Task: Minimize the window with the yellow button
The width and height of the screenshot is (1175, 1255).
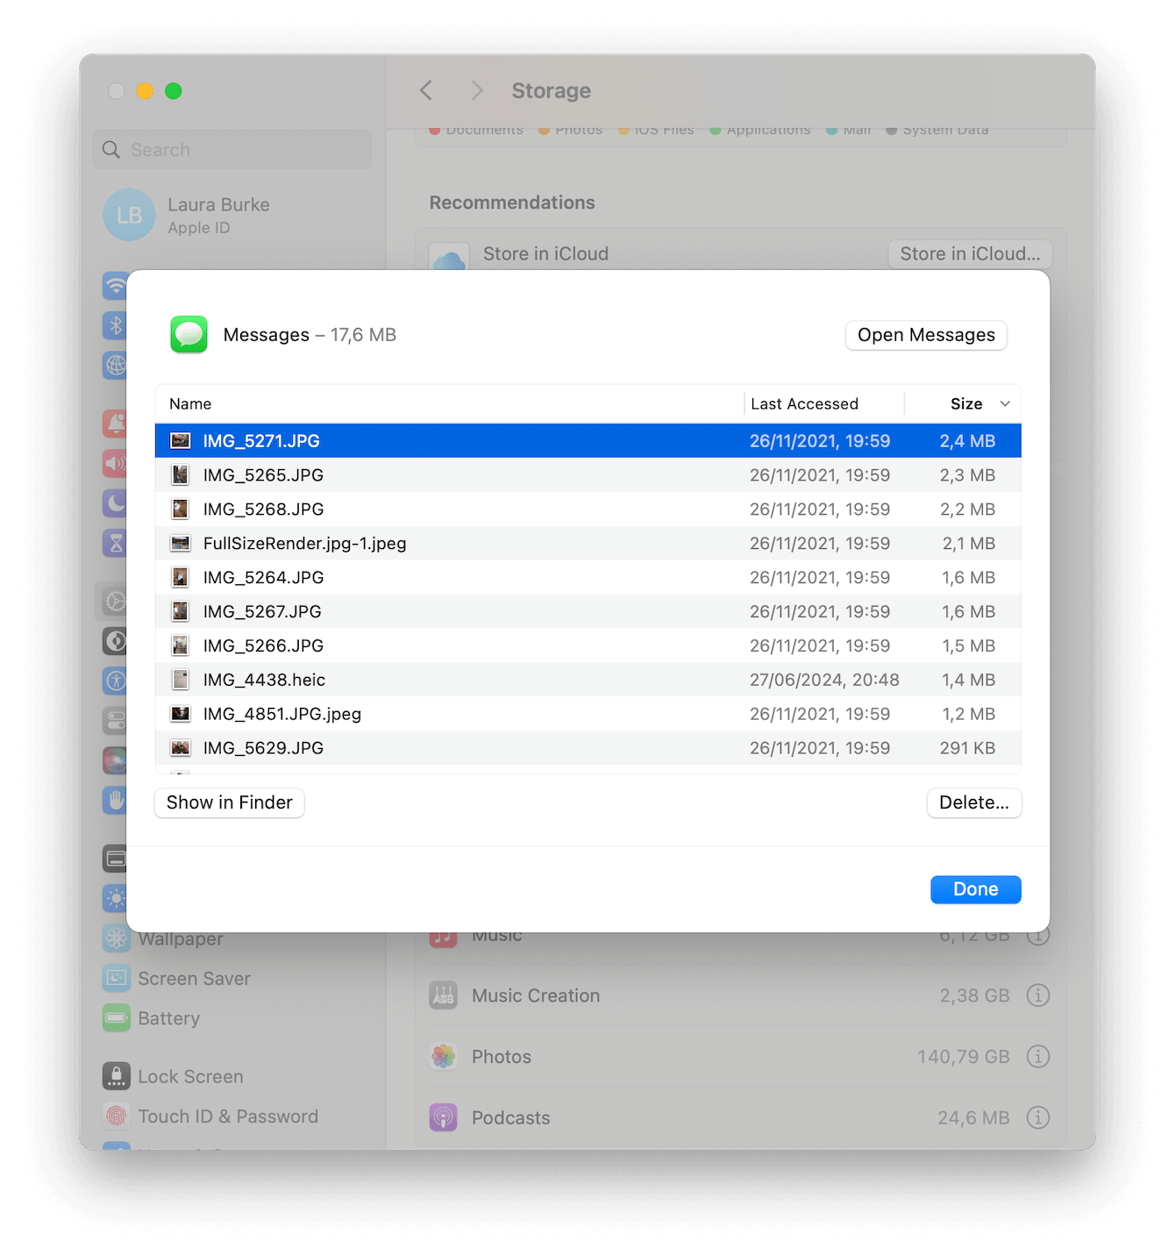Action: point(145,90)
